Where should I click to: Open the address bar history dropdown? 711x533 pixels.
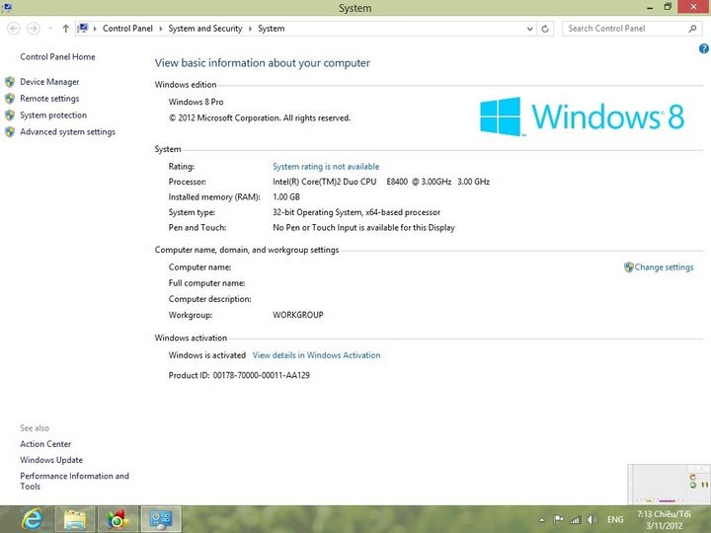point(529,29)
